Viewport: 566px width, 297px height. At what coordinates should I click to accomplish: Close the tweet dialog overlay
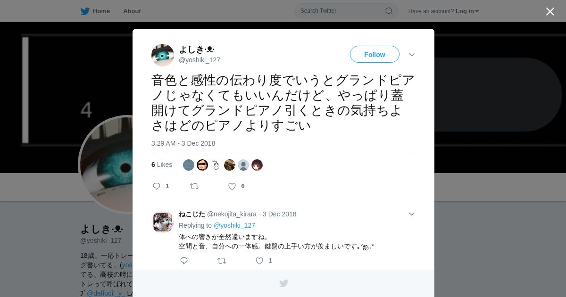[550, 11]
